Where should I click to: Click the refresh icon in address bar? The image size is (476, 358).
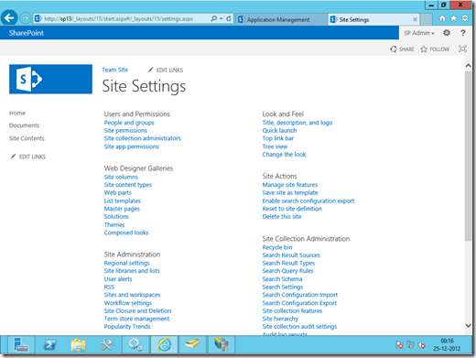point(229,18)
